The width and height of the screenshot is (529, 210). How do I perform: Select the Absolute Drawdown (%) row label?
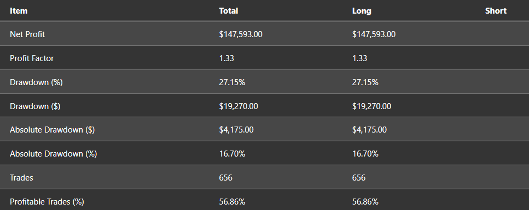point(53,154)
